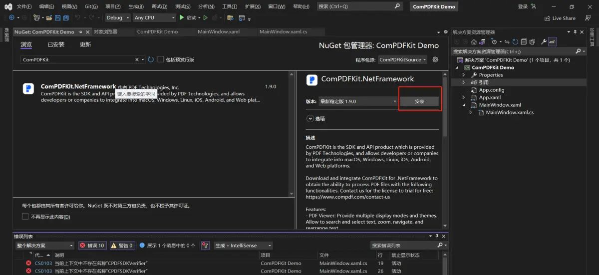Open the Debug configuration dropdown
The image size is (599, 275).
pos(118,17)
